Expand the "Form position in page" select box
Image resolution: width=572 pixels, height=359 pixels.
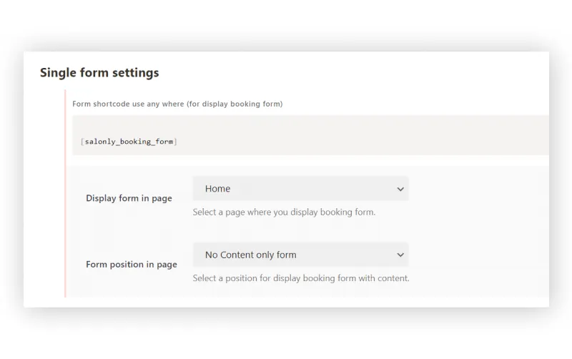click(x=300, y=255)
